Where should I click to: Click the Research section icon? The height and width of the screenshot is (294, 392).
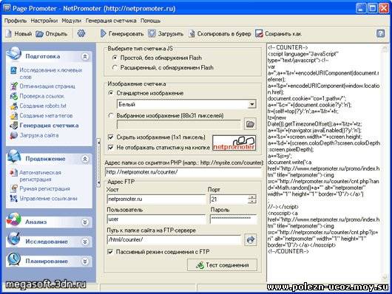click(x=13, y=239)
